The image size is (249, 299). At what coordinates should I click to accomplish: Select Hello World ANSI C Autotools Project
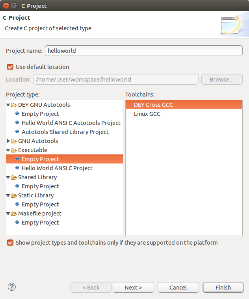coord(71,123)
